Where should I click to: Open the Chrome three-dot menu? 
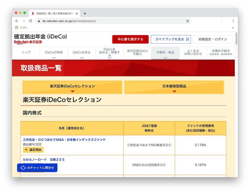click(x=233, y=21)
